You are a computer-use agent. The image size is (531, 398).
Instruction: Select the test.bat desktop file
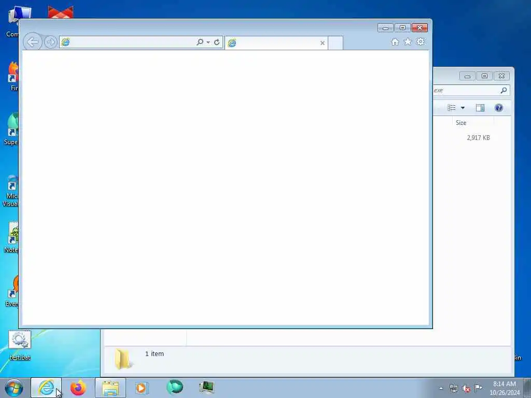[20, 346]
